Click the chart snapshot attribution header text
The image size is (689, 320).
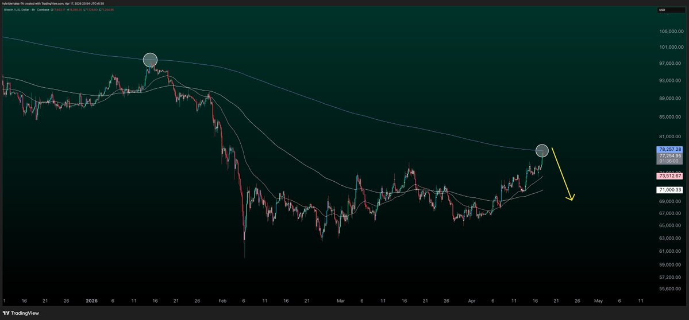[53, 3]
